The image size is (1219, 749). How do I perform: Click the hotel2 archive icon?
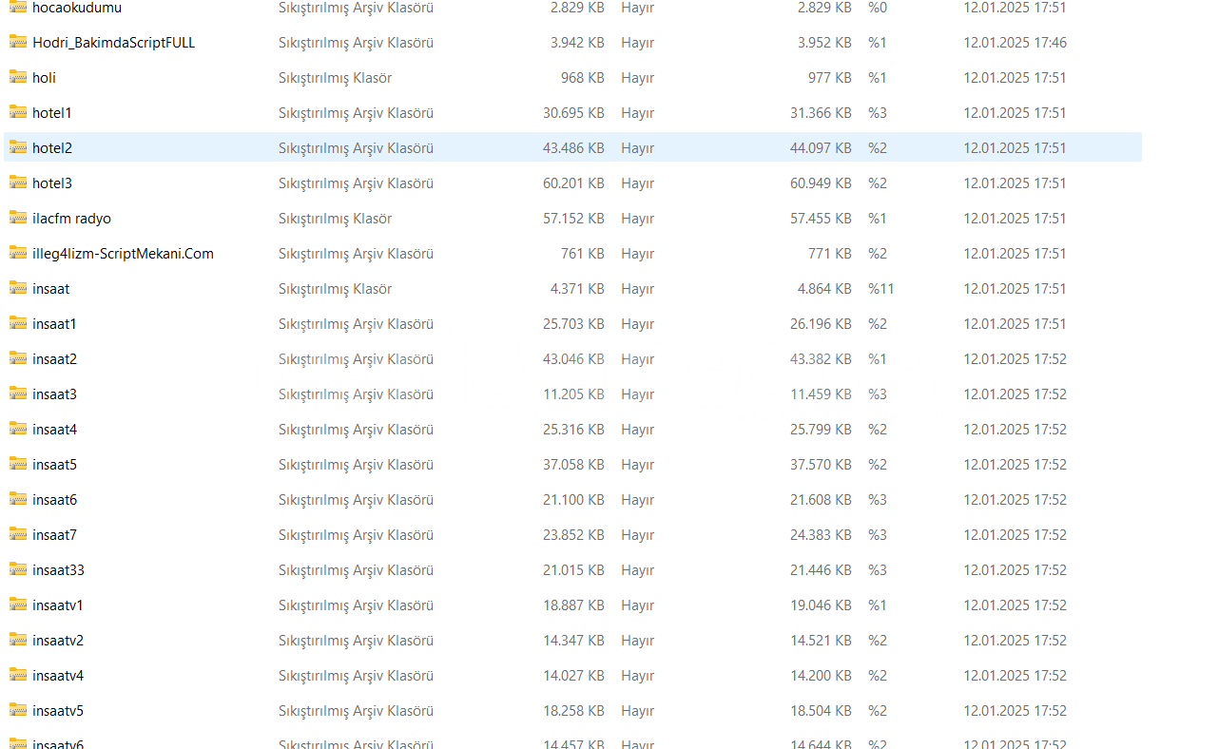click(x=18, y=147)
